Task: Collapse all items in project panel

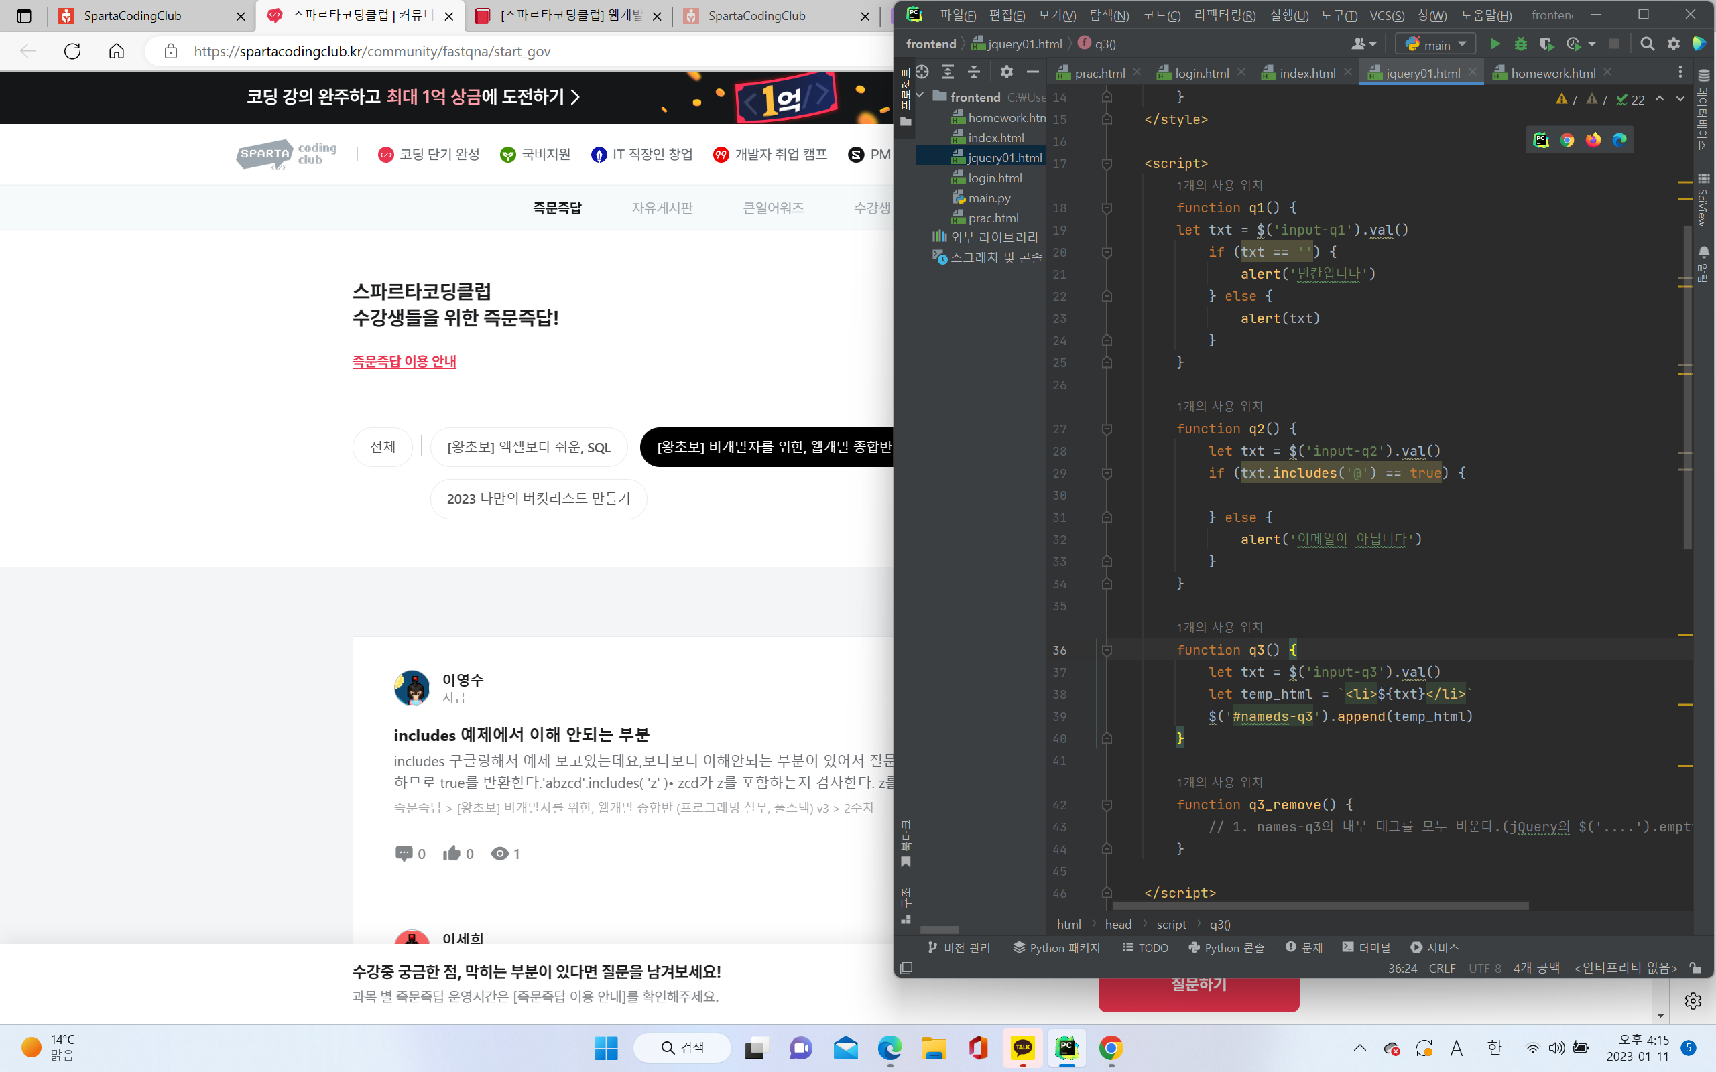Action: click(973, 72)
